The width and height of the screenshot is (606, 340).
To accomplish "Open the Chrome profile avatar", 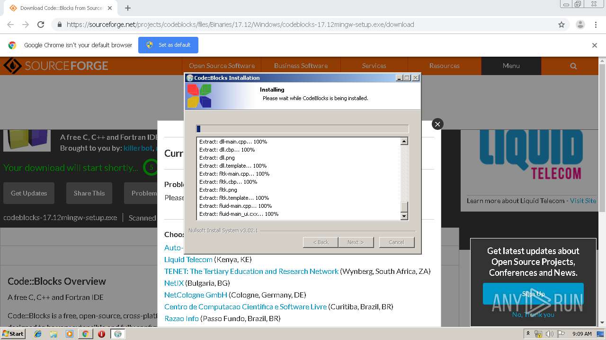I will point(580,25).
